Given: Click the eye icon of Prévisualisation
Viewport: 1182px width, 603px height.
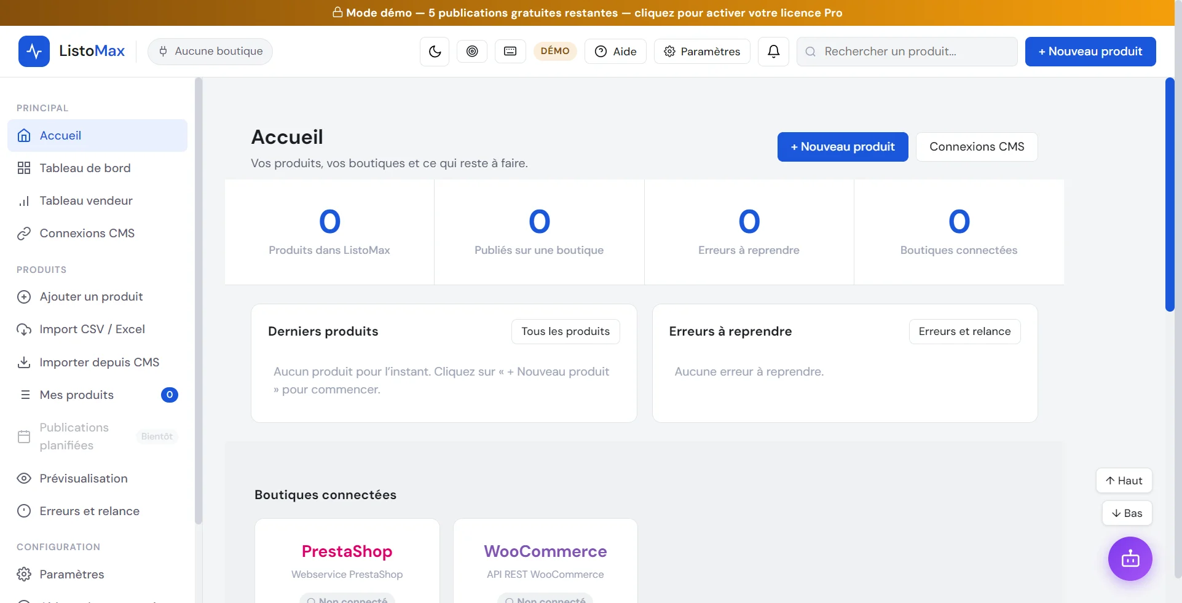Looking at the screenshot, I should 24,479.
